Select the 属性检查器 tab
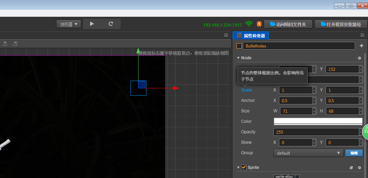This screenshot has width=368, height=178. (251, 36)
